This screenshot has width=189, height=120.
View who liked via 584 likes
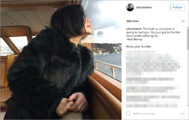tap(133, 21)
